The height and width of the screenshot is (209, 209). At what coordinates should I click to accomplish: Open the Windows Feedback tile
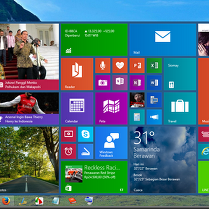[x=111, y=143]
